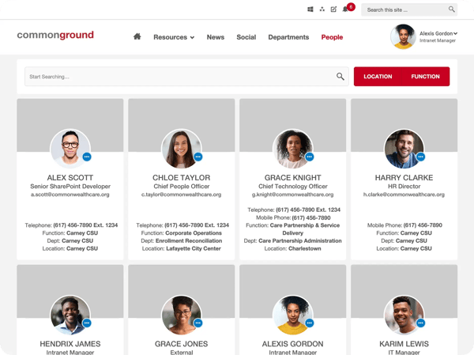
Task: Click the commonground logo
Action: [55, 35]
